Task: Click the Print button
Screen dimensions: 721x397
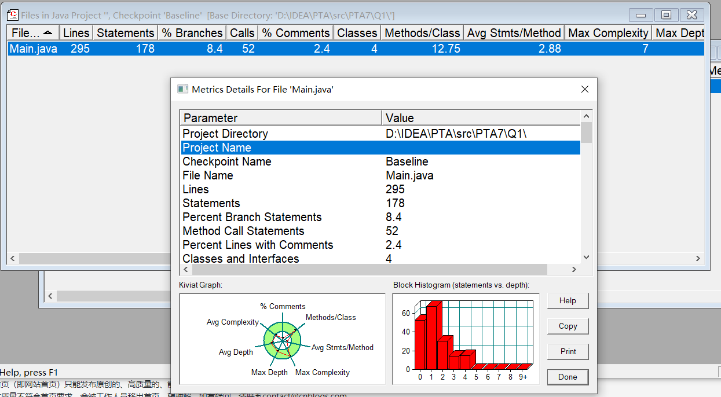Action: pos(568,351)
